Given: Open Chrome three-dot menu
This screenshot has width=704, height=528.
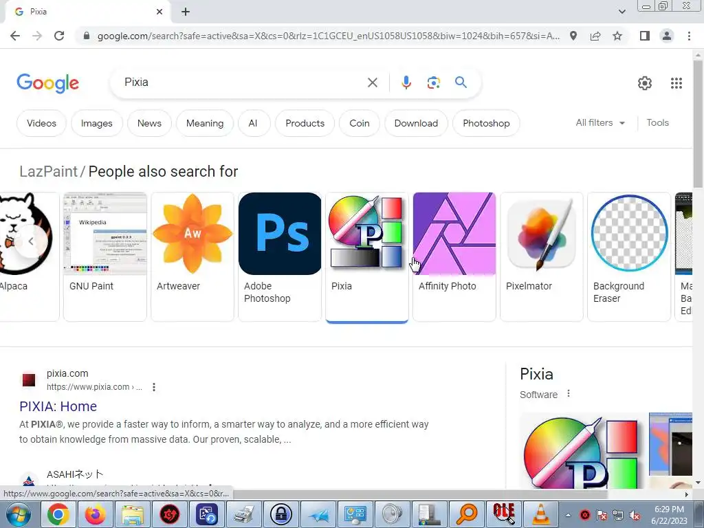Looking at the screenshot, I should [689, 36].
